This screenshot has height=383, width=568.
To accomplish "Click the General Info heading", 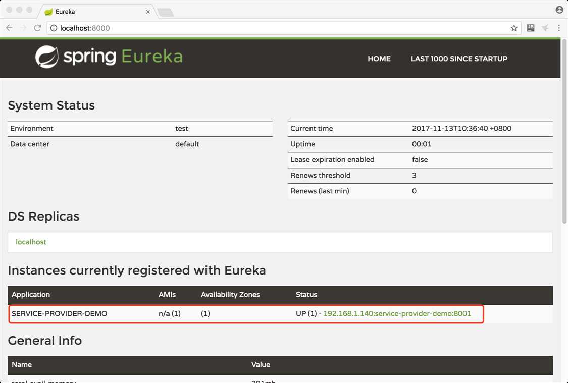I will coord(45,341).
